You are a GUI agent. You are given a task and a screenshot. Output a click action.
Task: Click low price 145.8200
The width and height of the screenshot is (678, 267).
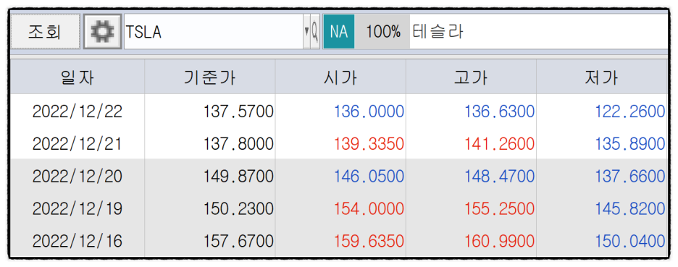pyautogui.click(x=630, y=208)
